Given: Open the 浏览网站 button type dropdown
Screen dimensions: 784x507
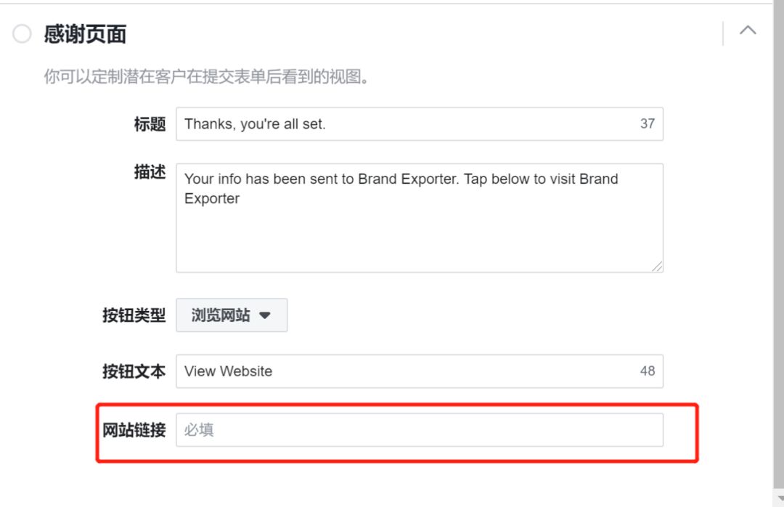Looking at the screenshot, I should (x=232, y=315).
